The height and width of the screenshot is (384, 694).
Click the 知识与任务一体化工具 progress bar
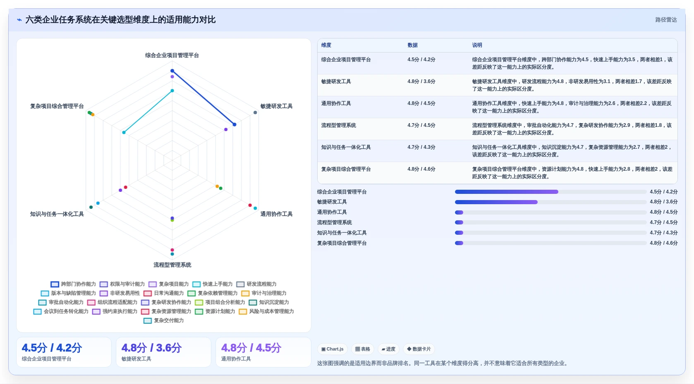(550, 233)
